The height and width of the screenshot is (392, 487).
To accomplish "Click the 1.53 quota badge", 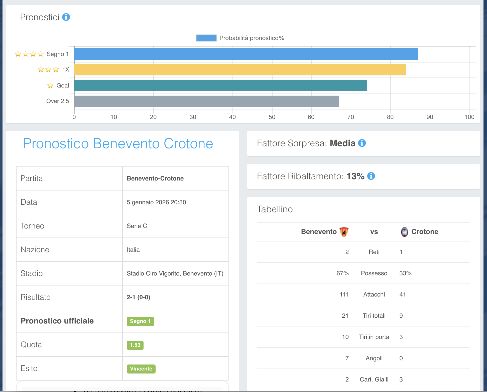I will 135,345.
